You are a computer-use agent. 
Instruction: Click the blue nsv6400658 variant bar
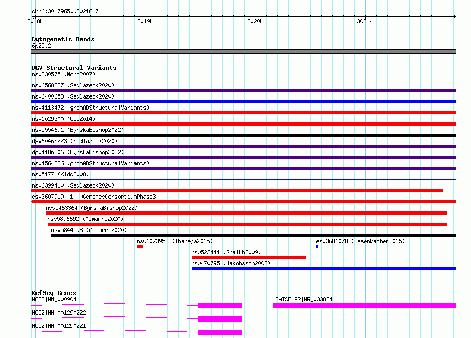pos(243,102)
